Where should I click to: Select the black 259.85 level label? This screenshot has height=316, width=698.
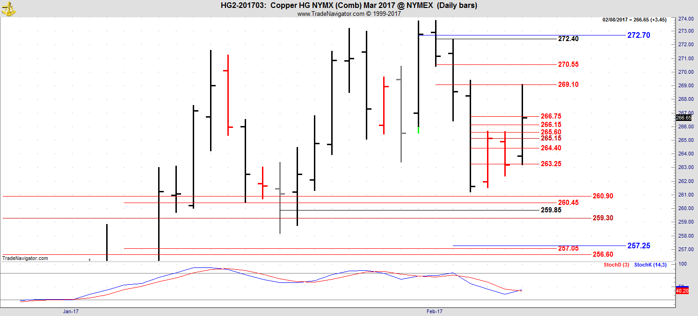pos(551,210)
